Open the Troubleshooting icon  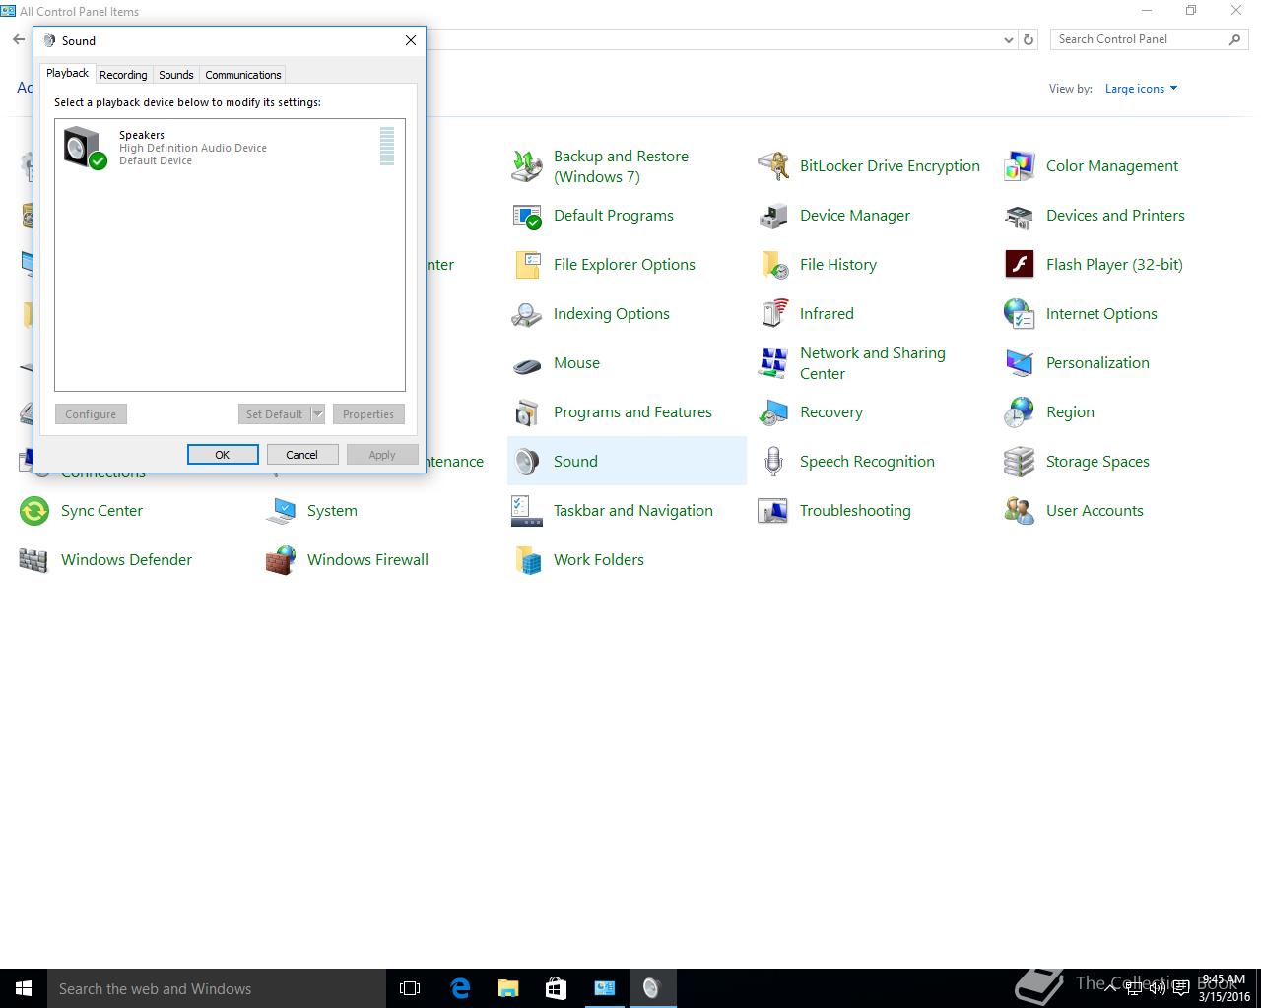[773, 511]
